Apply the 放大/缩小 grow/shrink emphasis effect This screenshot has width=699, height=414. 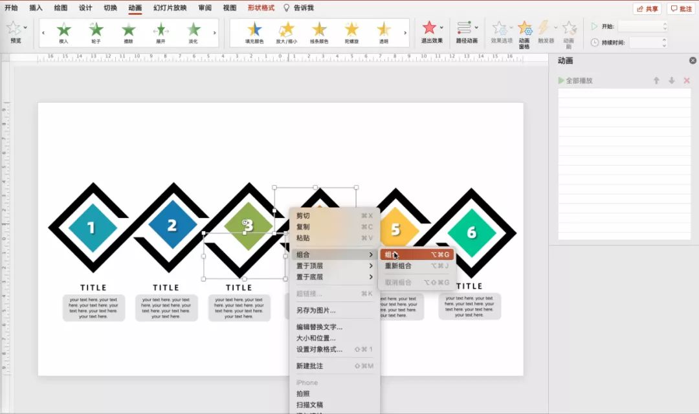[286, 32]
